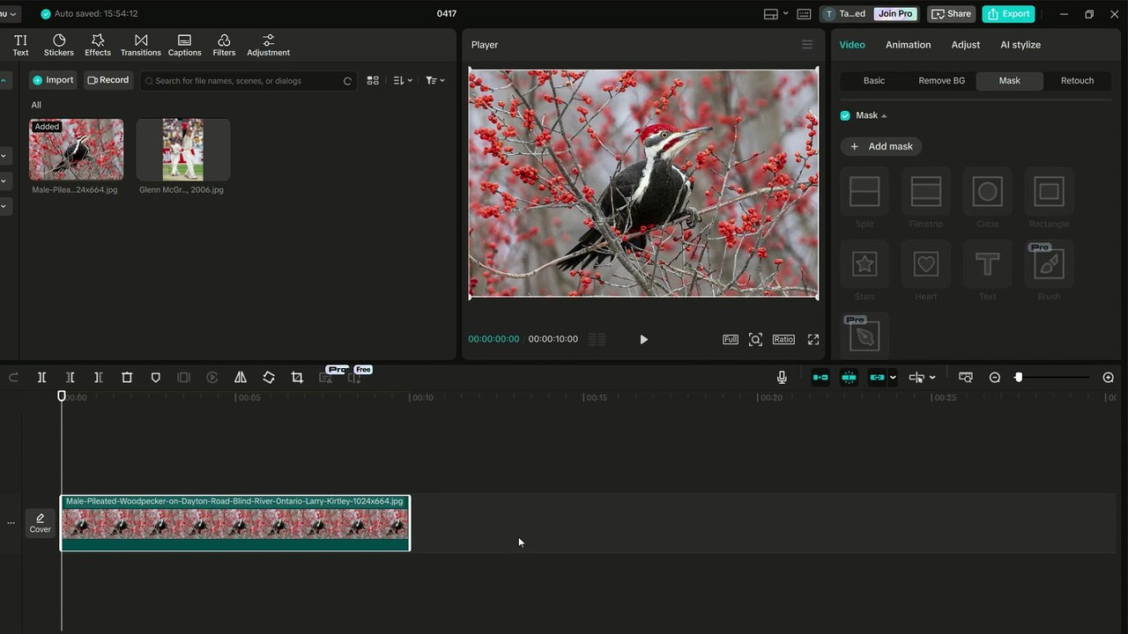Toggle main track magnet snapping
The image size is (1128, 634).
[820, 377]
